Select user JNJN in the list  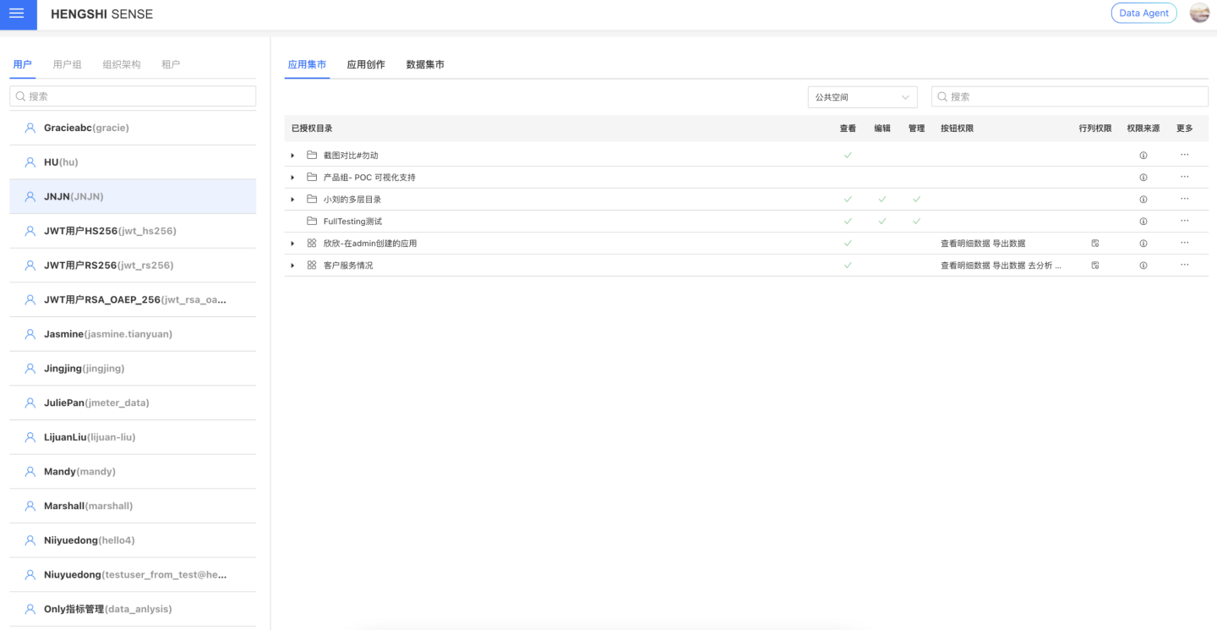click(133, 196)
